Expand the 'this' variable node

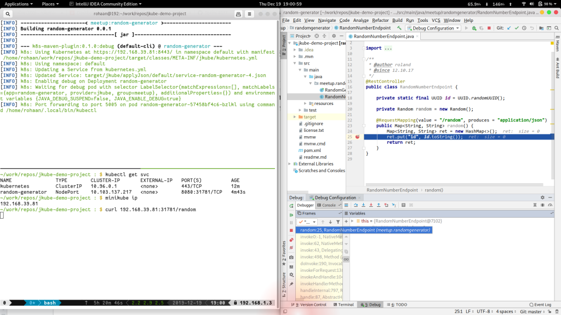click(x=352, y=221)
